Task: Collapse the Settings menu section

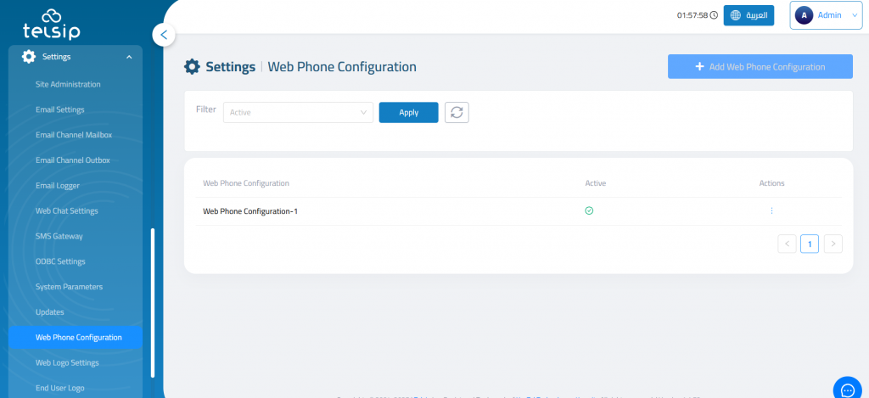Action: coord(129,57)
